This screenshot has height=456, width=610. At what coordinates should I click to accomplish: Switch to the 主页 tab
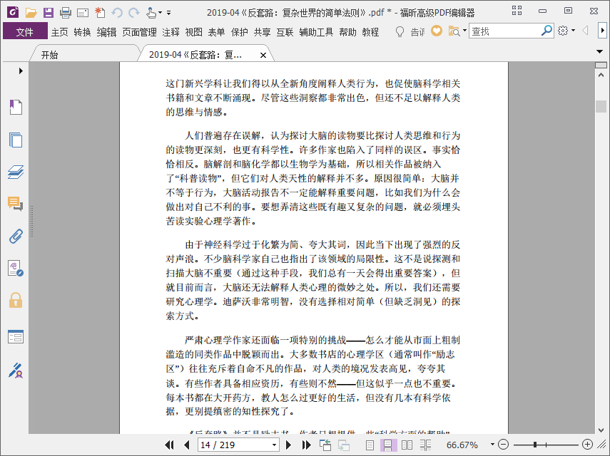(x=59, y=32)
